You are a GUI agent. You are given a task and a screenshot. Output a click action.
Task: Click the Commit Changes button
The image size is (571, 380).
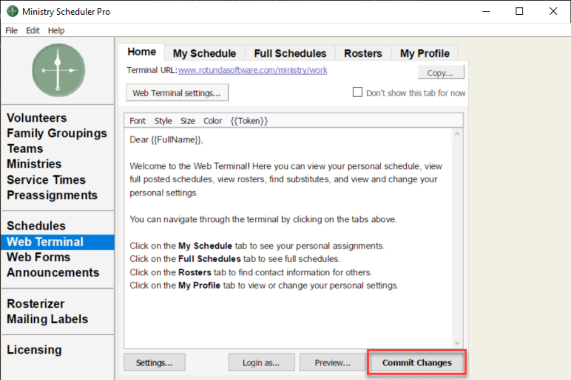coord(417,363)
